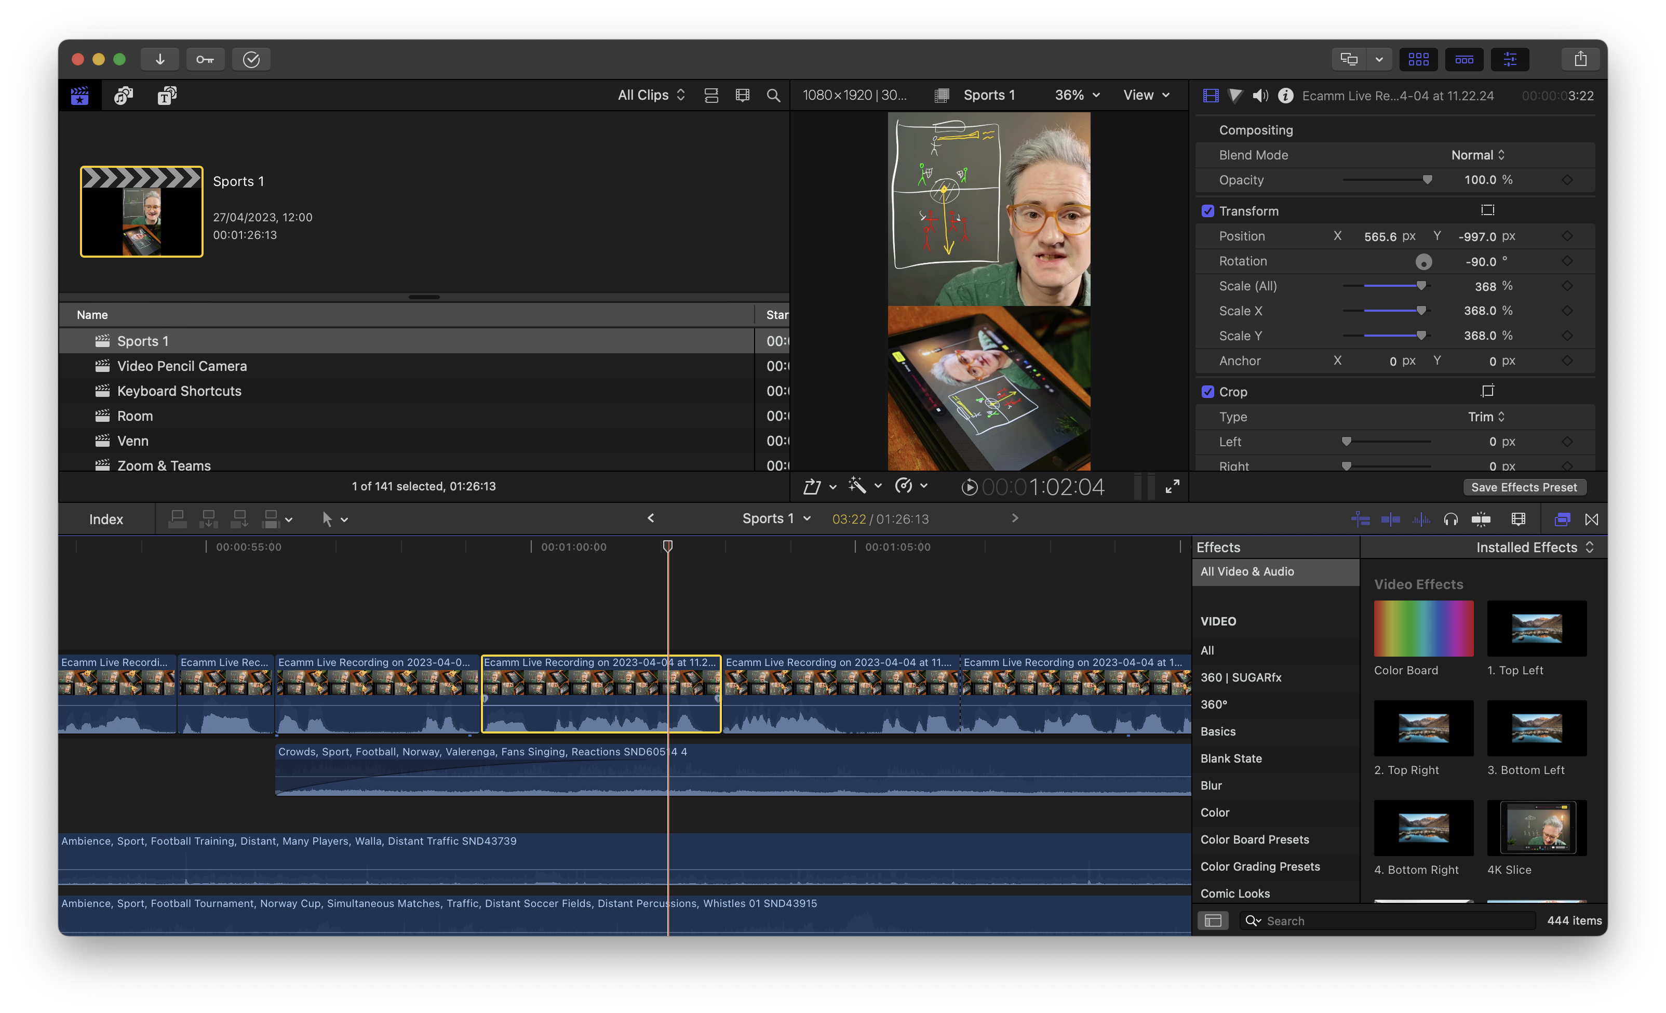Image resolution: width=1666 pixels, height=1013 pixels.
Task: Open the timeline Index button
Action: (106, 519)
